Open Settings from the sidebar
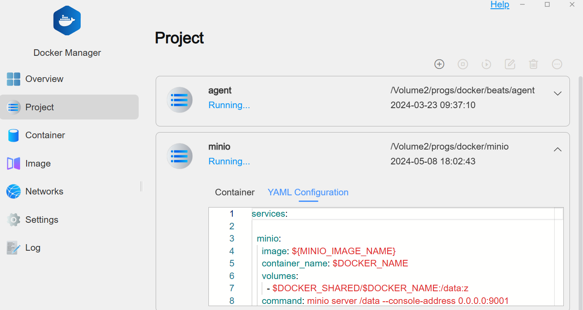The height and width of the screenshot is (310, 583). point(41,220)
